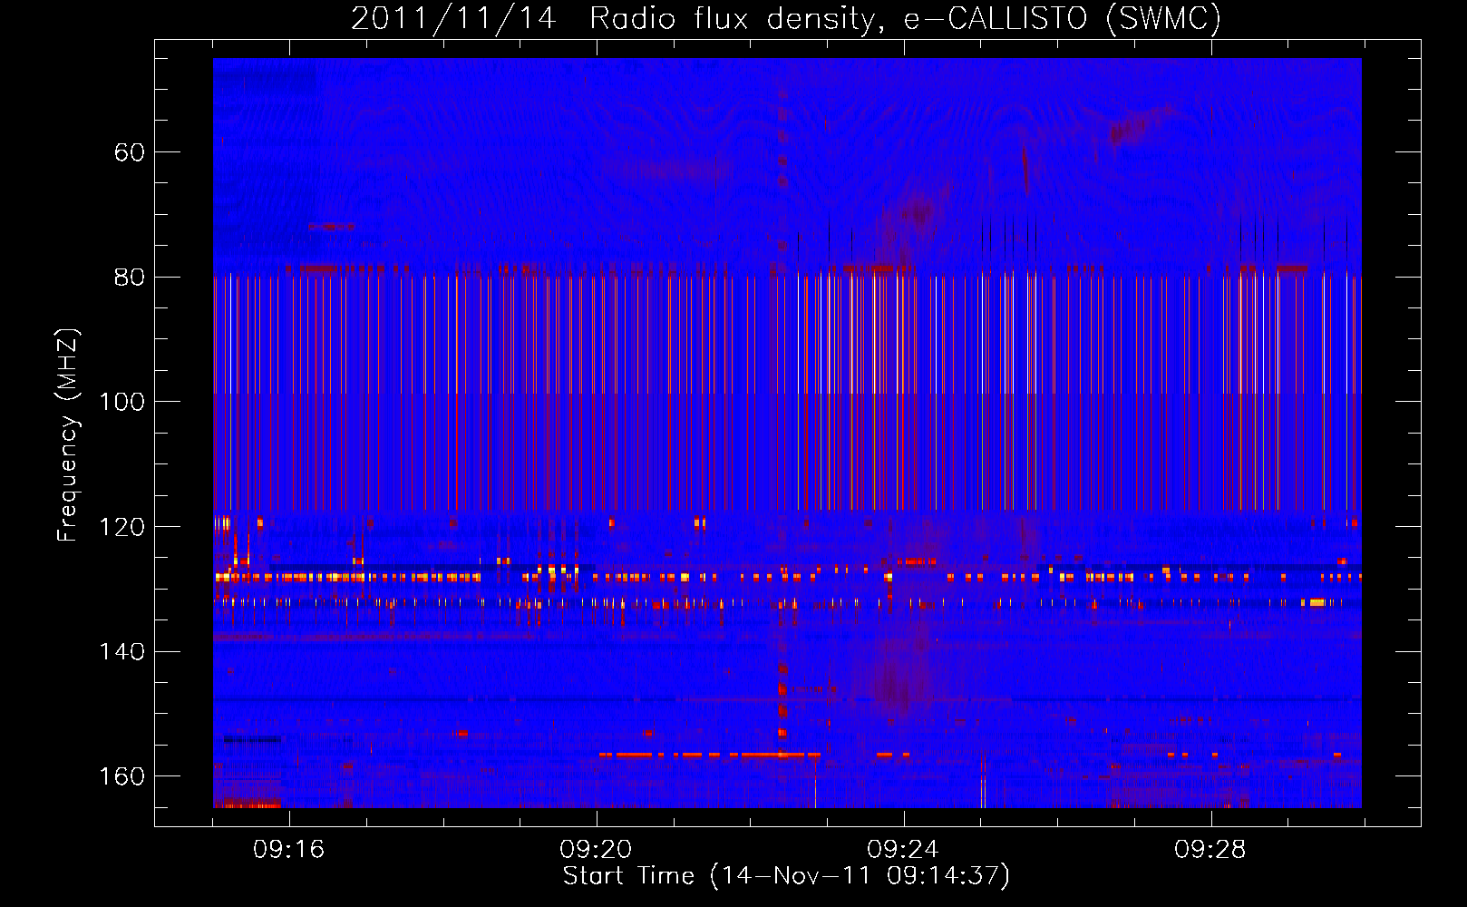Click the 09:16 time tick label
The image size is (1467, 907).
click(288, 850)
